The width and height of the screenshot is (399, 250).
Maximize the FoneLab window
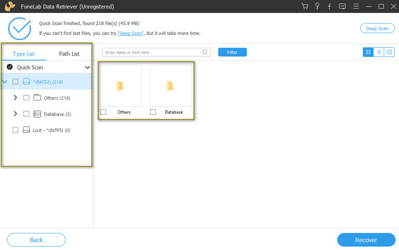tap(381, 6)
